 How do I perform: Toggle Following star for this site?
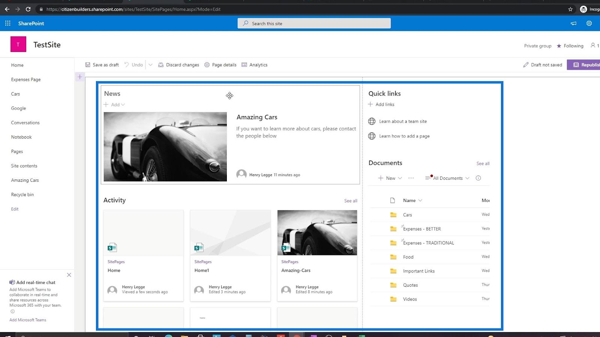[x=559, y=46]
